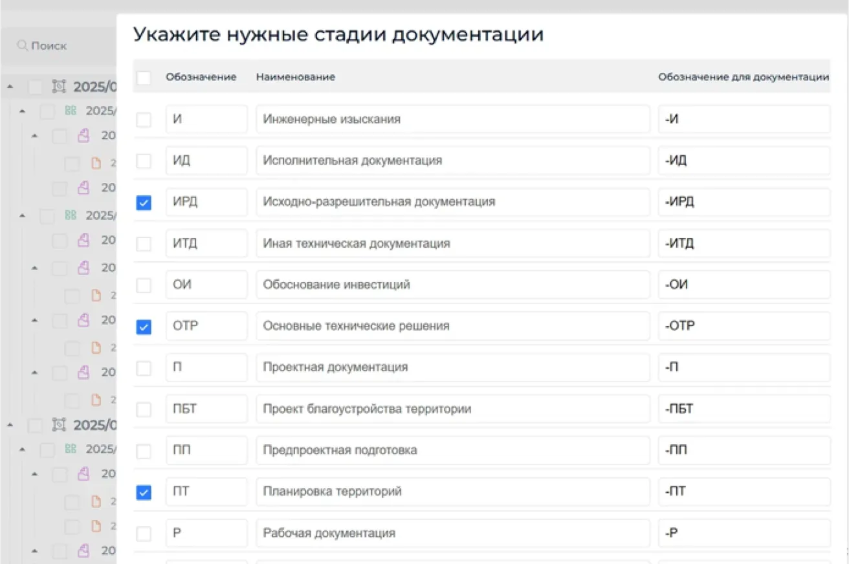Screen dimensions: 849x564
Task: Check the select-all checkbox in the table header
Action: tap(144, 76)
